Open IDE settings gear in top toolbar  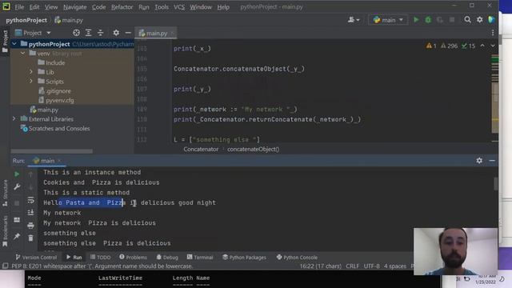pyautogui.click(x=480, y=20)
